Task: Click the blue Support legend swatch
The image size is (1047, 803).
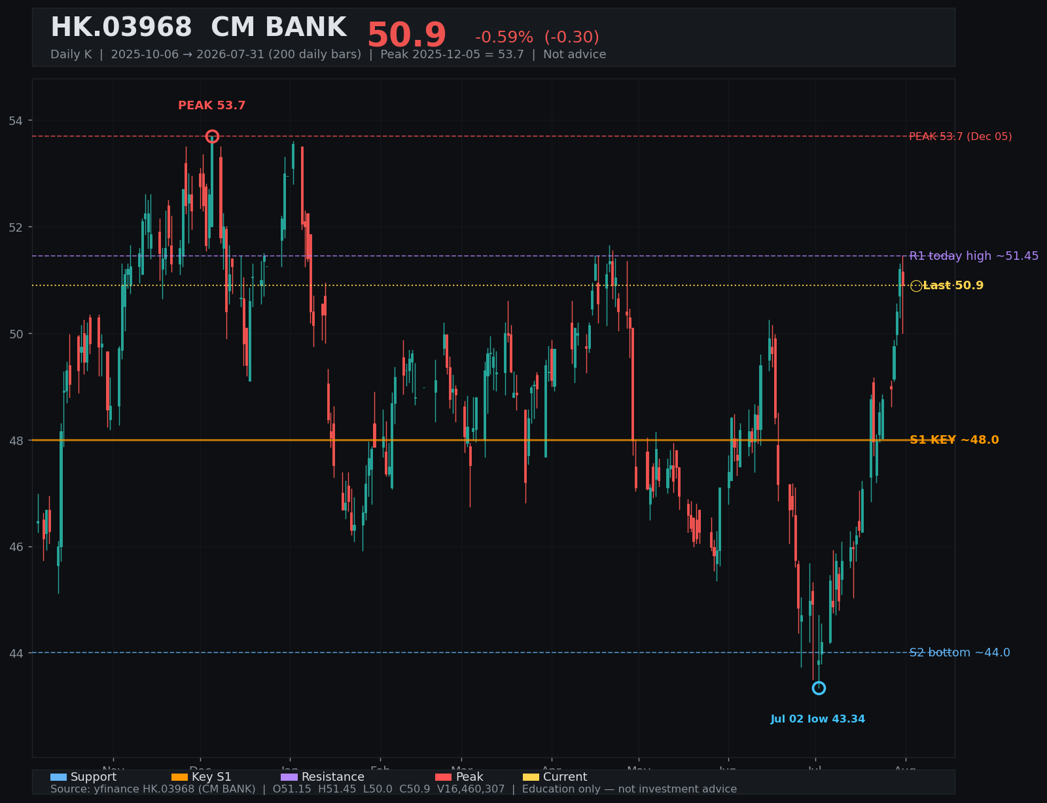Action: point(58,777)
